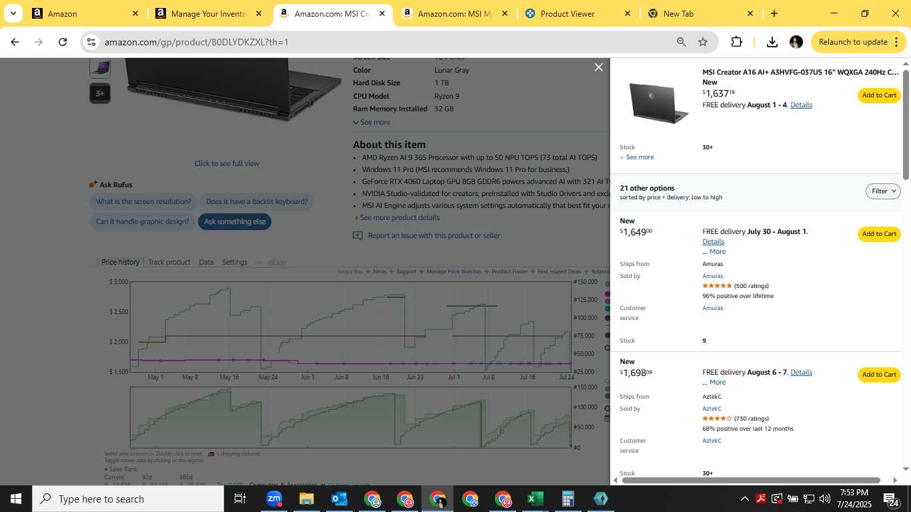Click offers panel horizontal scrollbar
911x512 pixels.
click(751, 480)
